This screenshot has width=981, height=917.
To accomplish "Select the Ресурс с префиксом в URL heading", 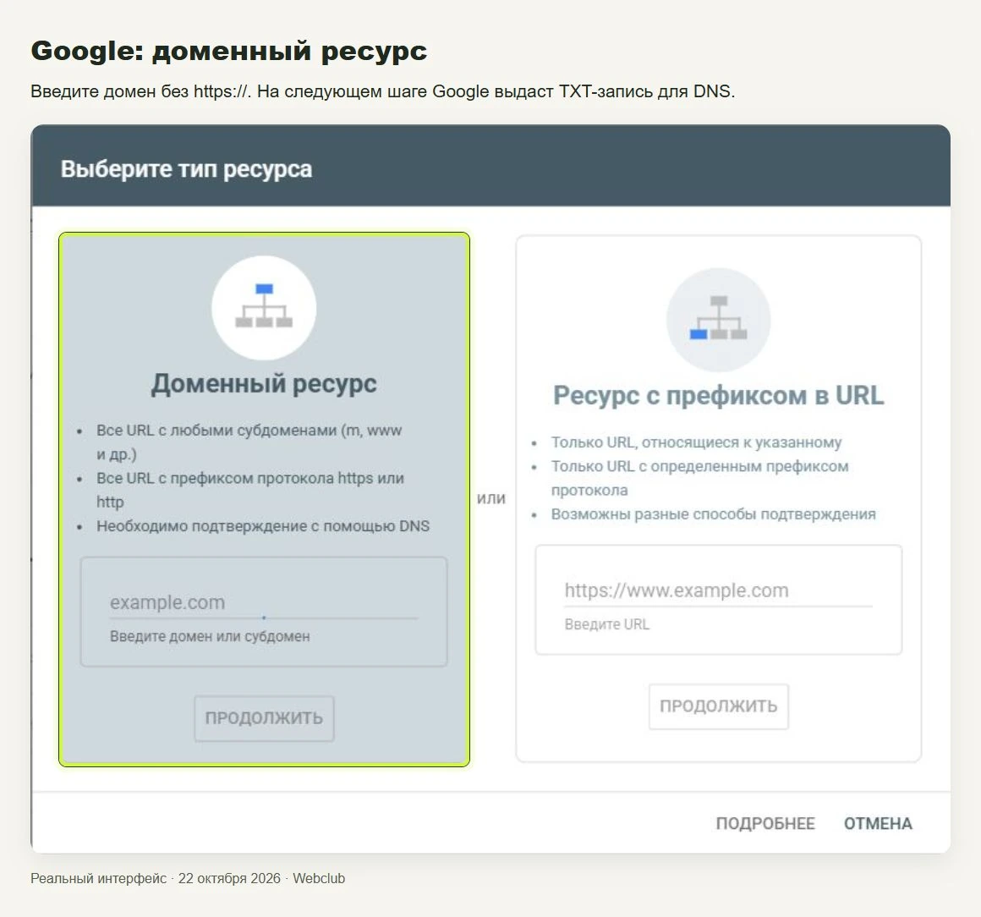I will tap(718, 396).
